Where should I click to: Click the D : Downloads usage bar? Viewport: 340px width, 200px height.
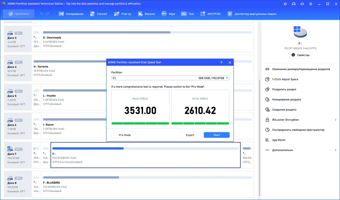(147, 32)
